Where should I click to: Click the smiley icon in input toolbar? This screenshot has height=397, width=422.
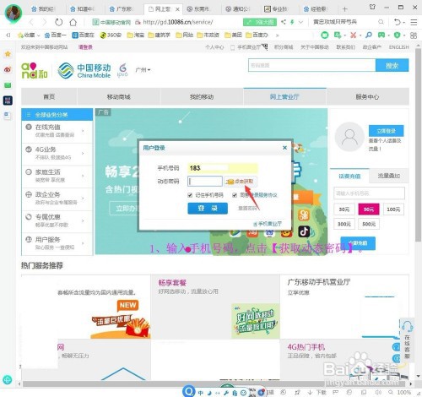pyautogui.click(x=244, y=393)
